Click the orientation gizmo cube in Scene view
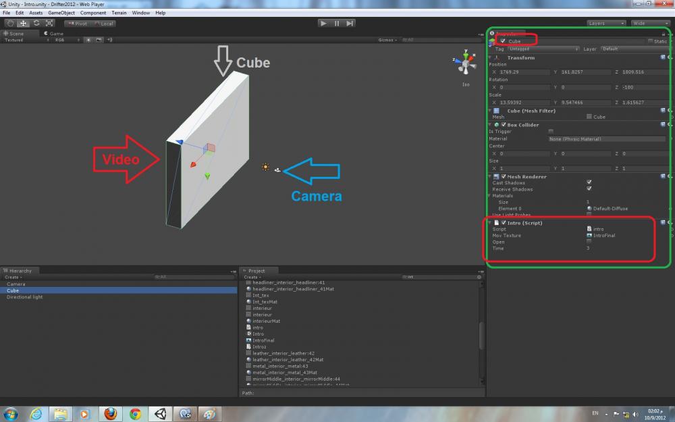Image resolution: width=675 pixels, height=422 pixels. click(465, 65)
